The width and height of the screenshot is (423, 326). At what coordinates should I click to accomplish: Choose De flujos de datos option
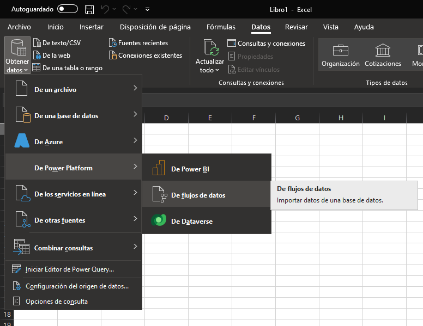pyautogui.click(x=207, y=194)
